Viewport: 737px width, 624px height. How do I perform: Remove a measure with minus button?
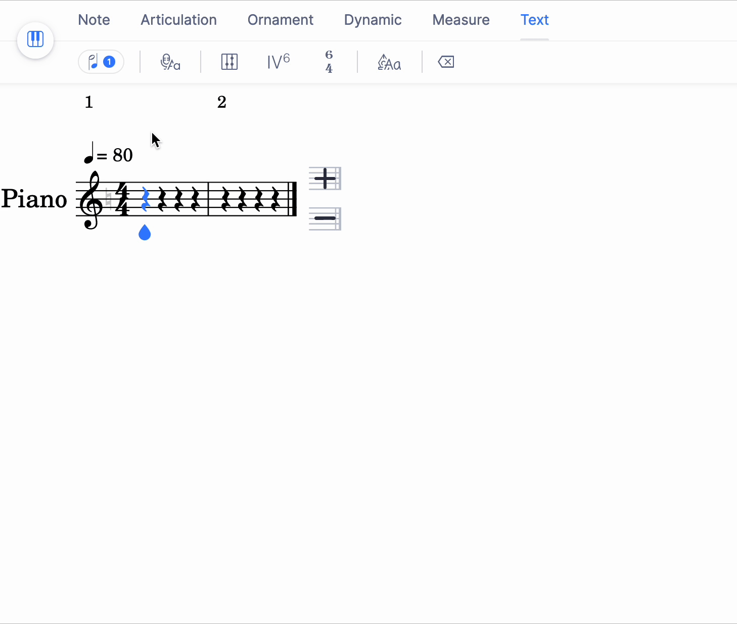pos(325,218)
